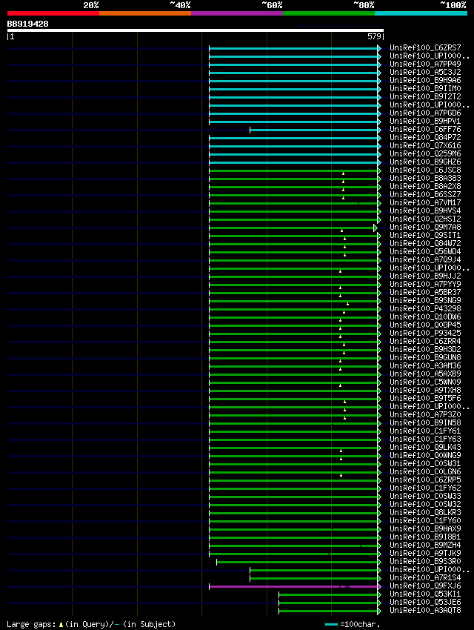Screen dimensions: 474x630
Task: Select subject label UniRef100_Q56WD4
Action: tap(425, 251)
